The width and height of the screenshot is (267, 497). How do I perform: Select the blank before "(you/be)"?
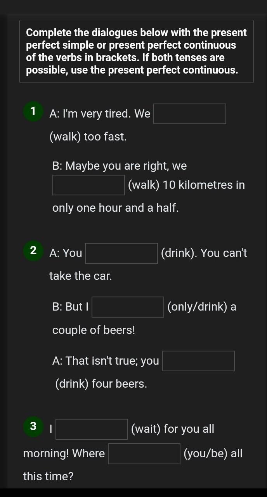(144, 454)
